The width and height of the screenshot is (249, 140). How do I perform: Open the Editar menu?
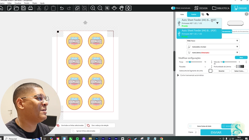click(10, 3)
